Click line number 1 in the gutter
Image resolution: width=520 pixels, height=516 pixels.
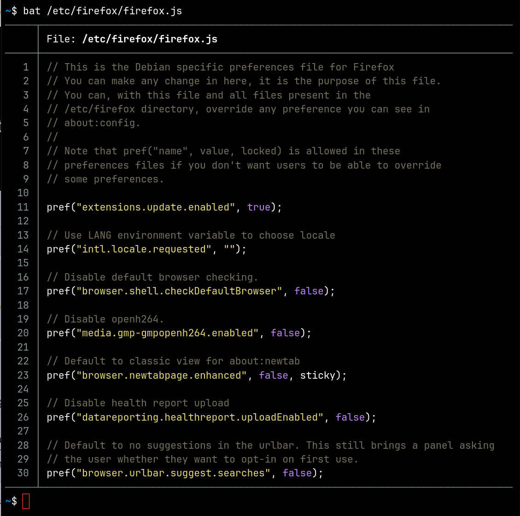click(25, 67)
